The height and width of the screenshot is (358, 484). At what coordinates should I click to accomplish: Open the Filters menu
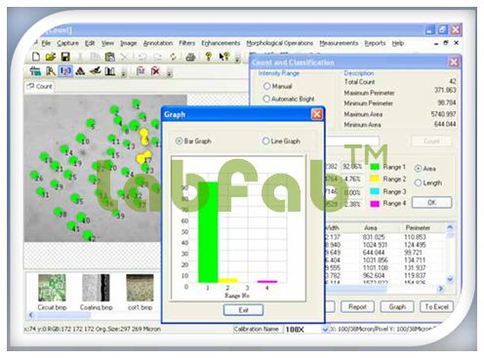pos(186,43)
